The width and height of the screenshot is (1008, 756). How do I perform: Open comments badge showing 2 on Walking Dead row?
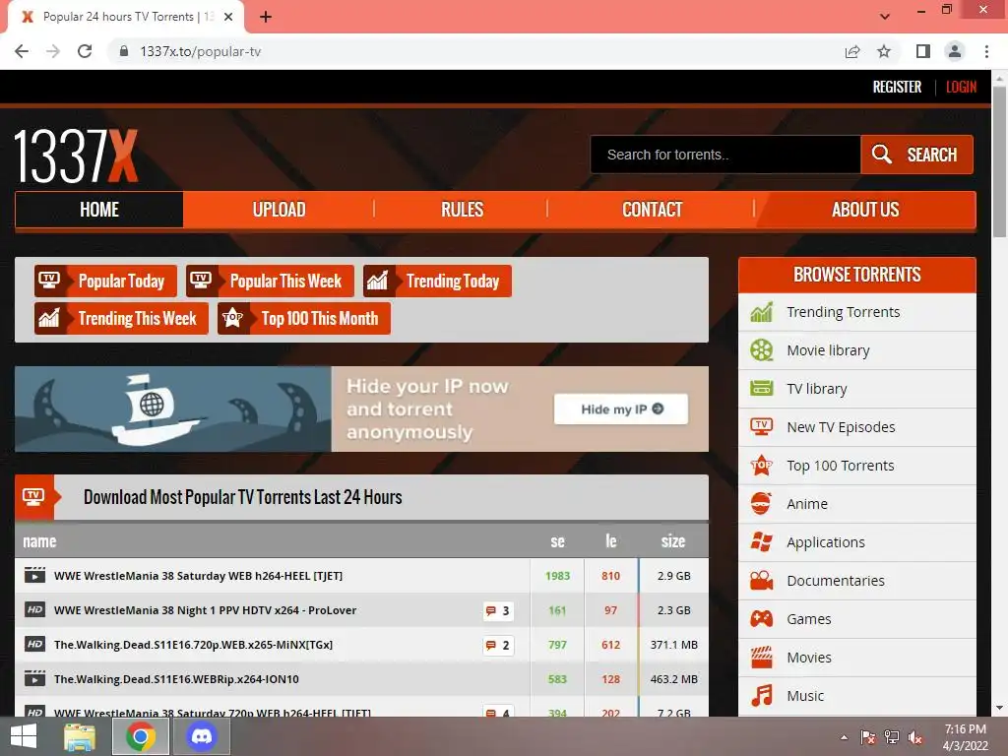(x=498, y=645)
